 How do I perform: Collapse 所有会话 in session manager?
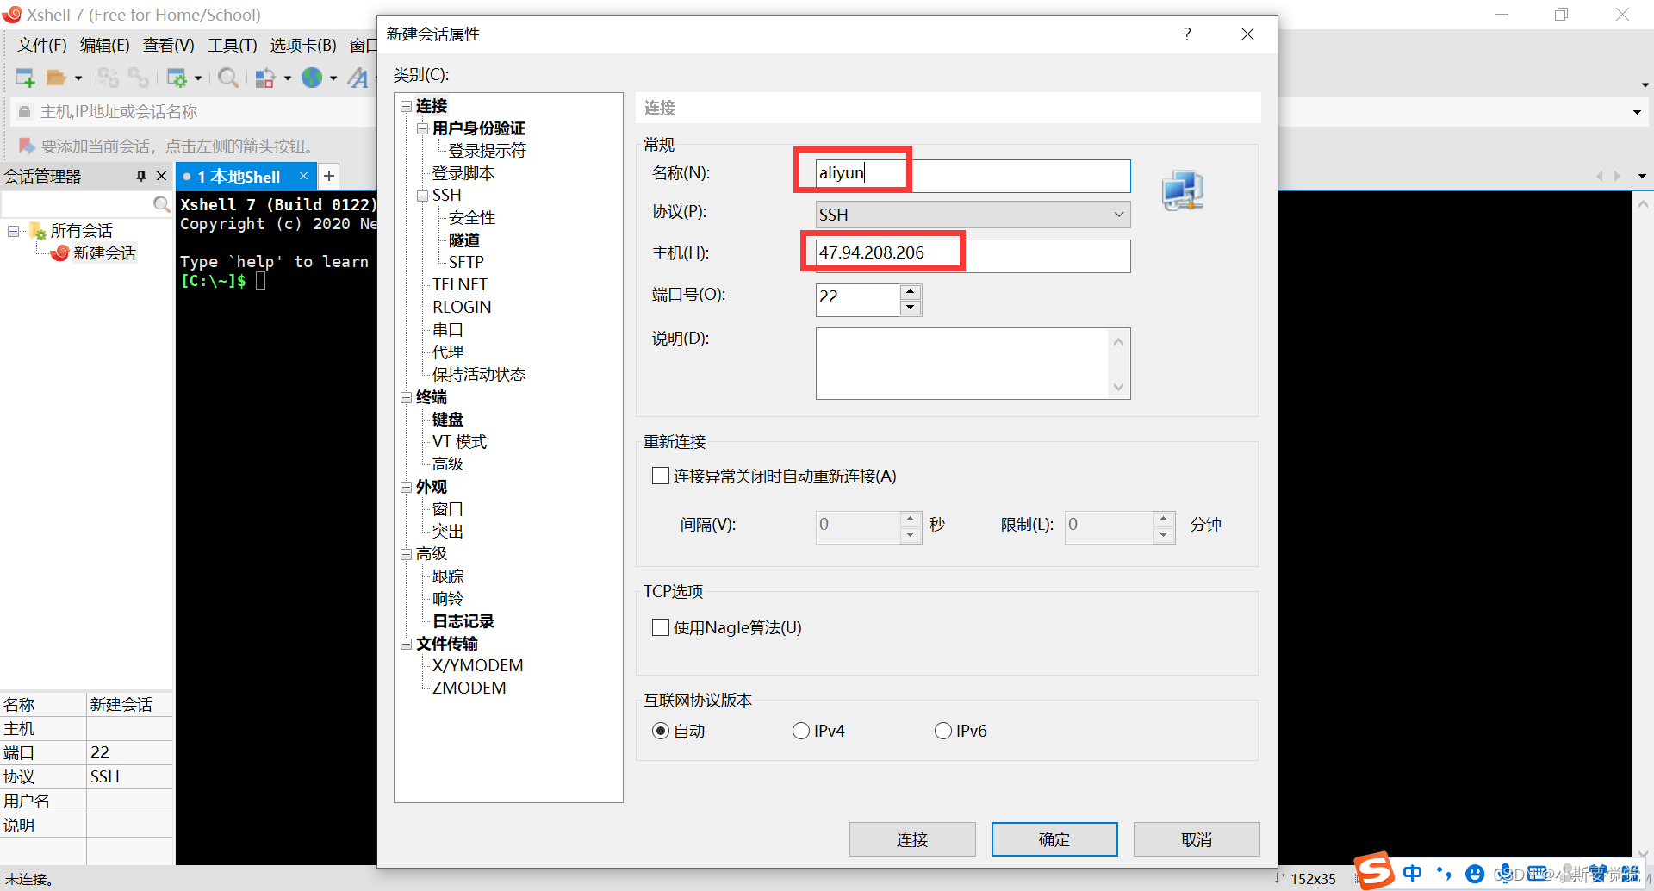[14, 231]
